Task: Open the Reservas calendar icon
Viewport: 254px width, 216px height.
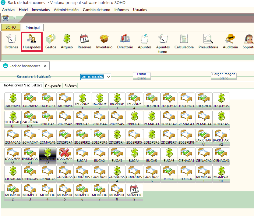Action: [x=84, y=42]
